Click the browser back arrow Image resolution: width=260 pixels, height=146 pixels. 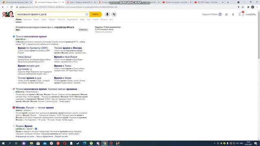click(x=3, y=7)
